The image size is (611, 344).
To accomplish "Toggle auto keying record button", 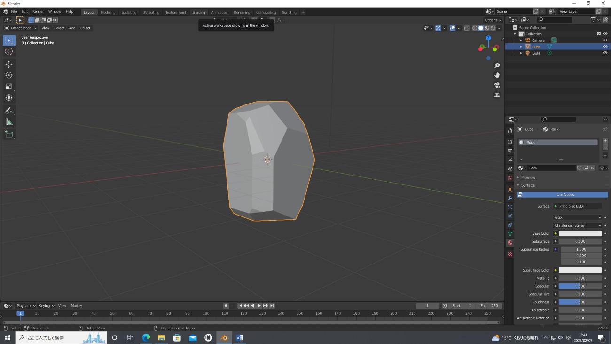I will coord(226,306).
